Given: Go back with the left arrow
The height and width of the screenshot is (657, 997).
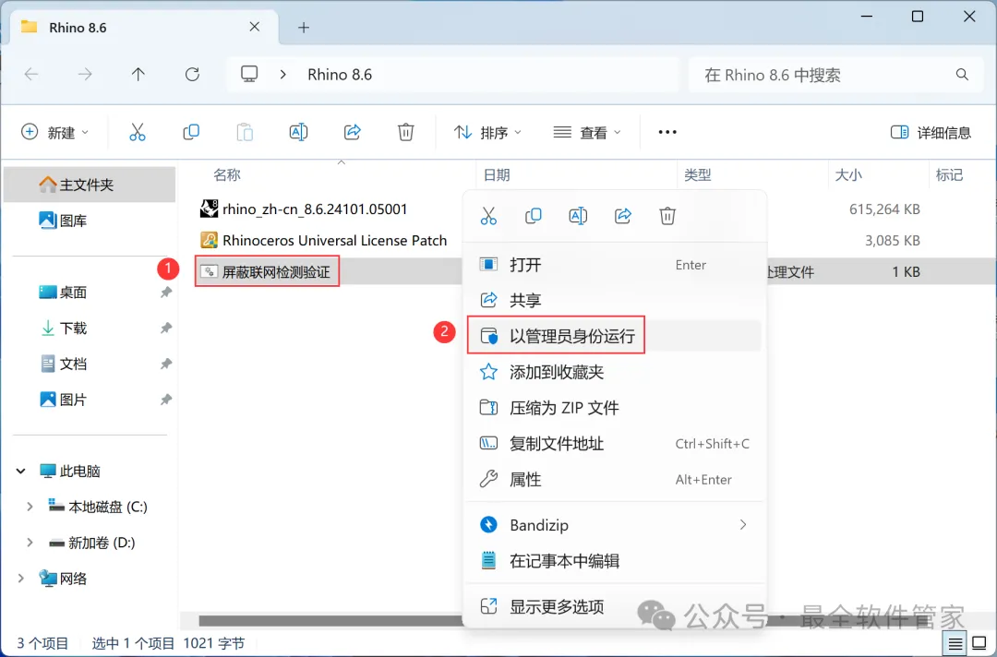Looking at the screenshot, I should [x=31, y=75].
